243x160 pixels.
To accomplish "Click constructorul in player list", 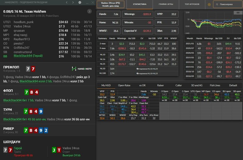I will pyautogui.click(x=23, y=52).
